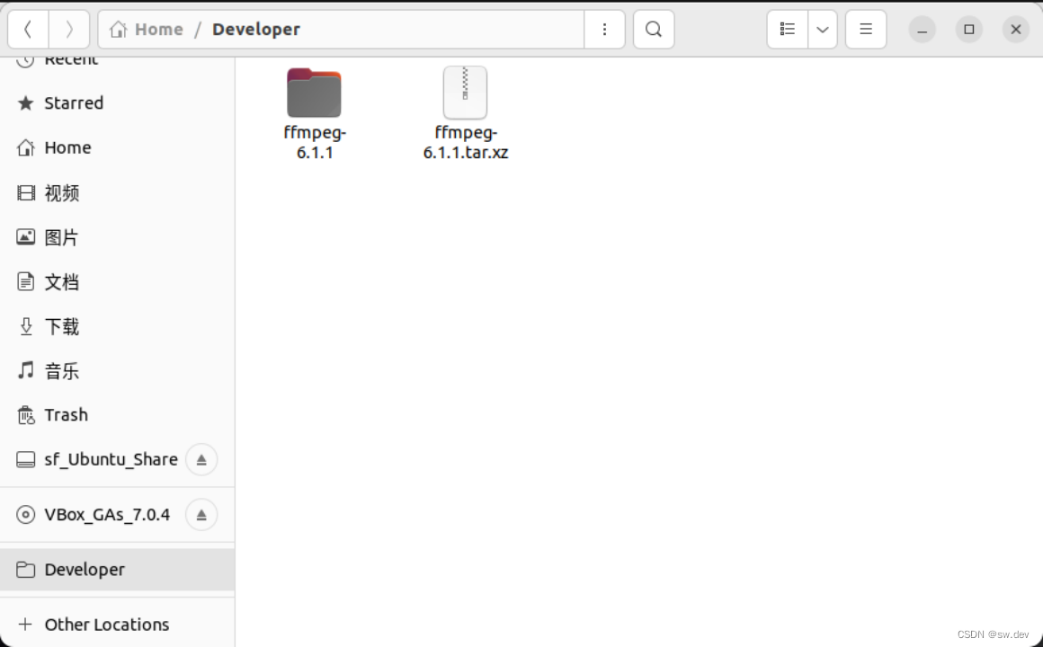
Task: Click the drive icon beside sf_Ubuntu_Share
Action: coord(25,459)
